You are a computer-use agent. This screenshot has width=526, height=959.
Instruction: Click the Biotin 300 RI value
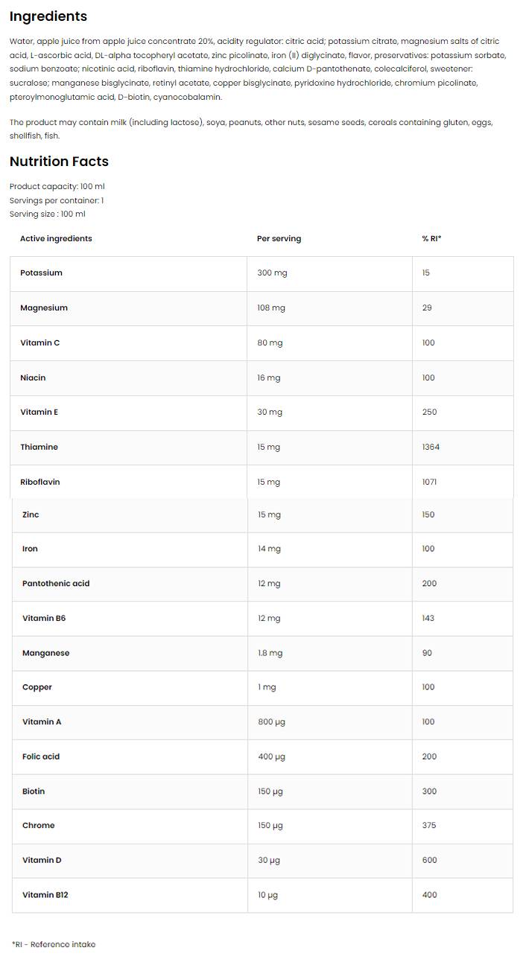point(429,792)
